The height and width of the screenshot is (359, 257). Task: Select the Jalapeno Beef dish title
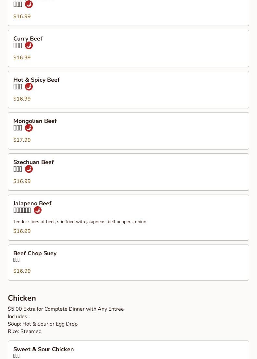pos(32,203)
